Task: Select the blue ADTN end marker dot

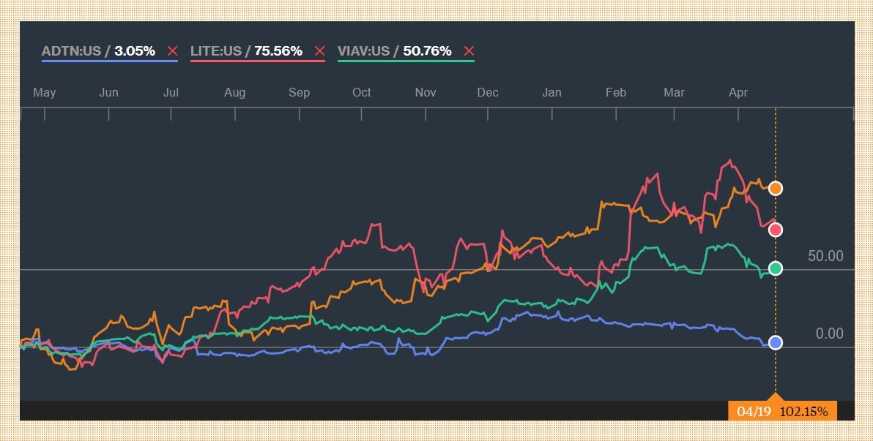Action: pos(776,342)
